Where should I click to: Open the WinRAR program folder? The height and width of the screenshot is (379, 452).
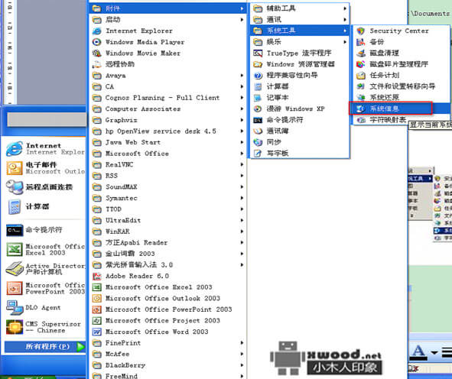(167, 232)
